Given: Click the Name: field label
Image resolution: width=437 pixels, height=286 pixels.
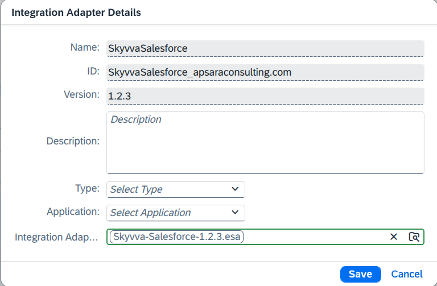Looking at the screenshot, I should [x=85, y=47].
